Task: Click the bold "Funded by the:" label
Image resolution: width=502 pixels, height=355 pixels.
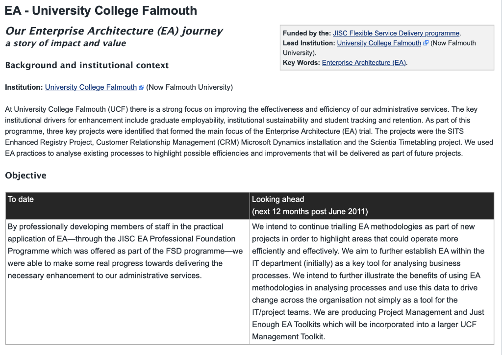Action: 306,33
